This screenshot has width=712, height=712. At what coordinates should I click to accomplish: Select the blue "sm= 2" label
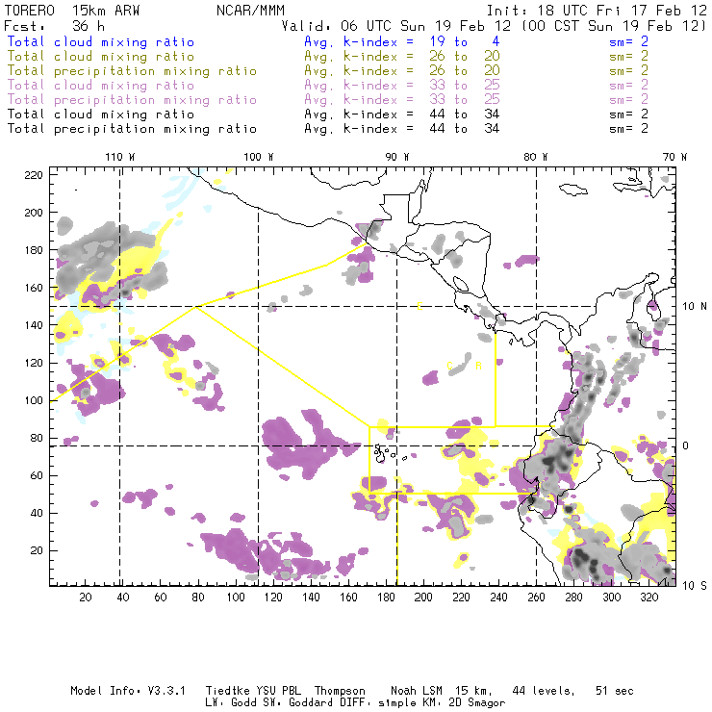628,41
